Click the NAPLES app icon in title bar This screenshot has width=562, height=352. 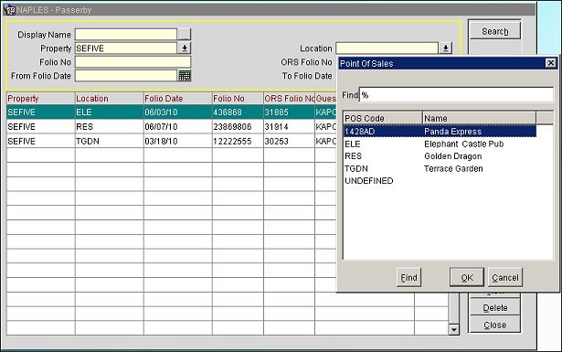(x=9, y=10)
